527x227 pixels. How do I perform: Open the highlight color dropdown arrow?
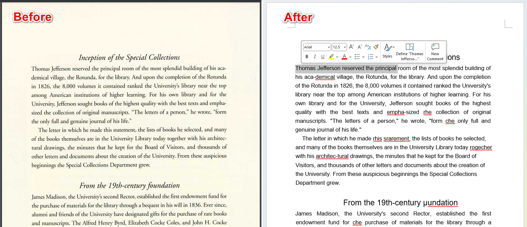click(x=337, y=56)
